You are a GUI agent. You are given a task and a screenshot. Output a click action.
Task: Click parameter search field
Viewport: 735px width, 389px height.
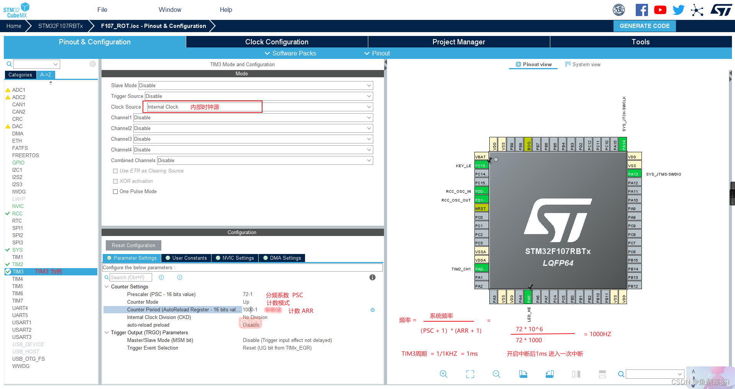(x=131, y=277)
